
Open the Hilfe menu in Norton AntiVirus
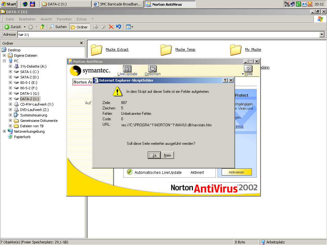click(x=248, y=71)
